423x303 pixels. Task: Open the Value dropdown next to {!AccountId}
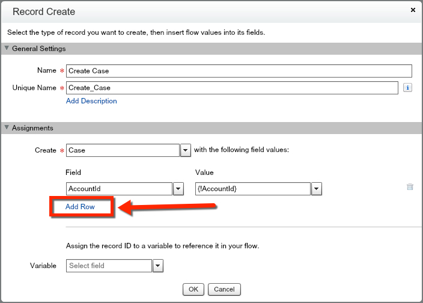click(x=317, y=189)
